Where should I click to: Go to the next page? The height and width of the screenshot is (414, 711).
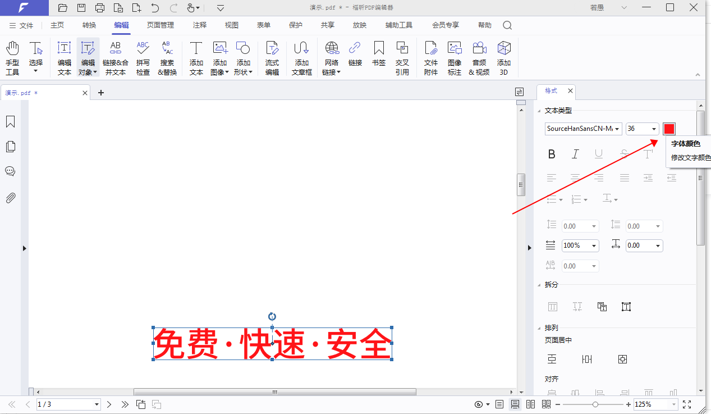click(x=109, y=404)
